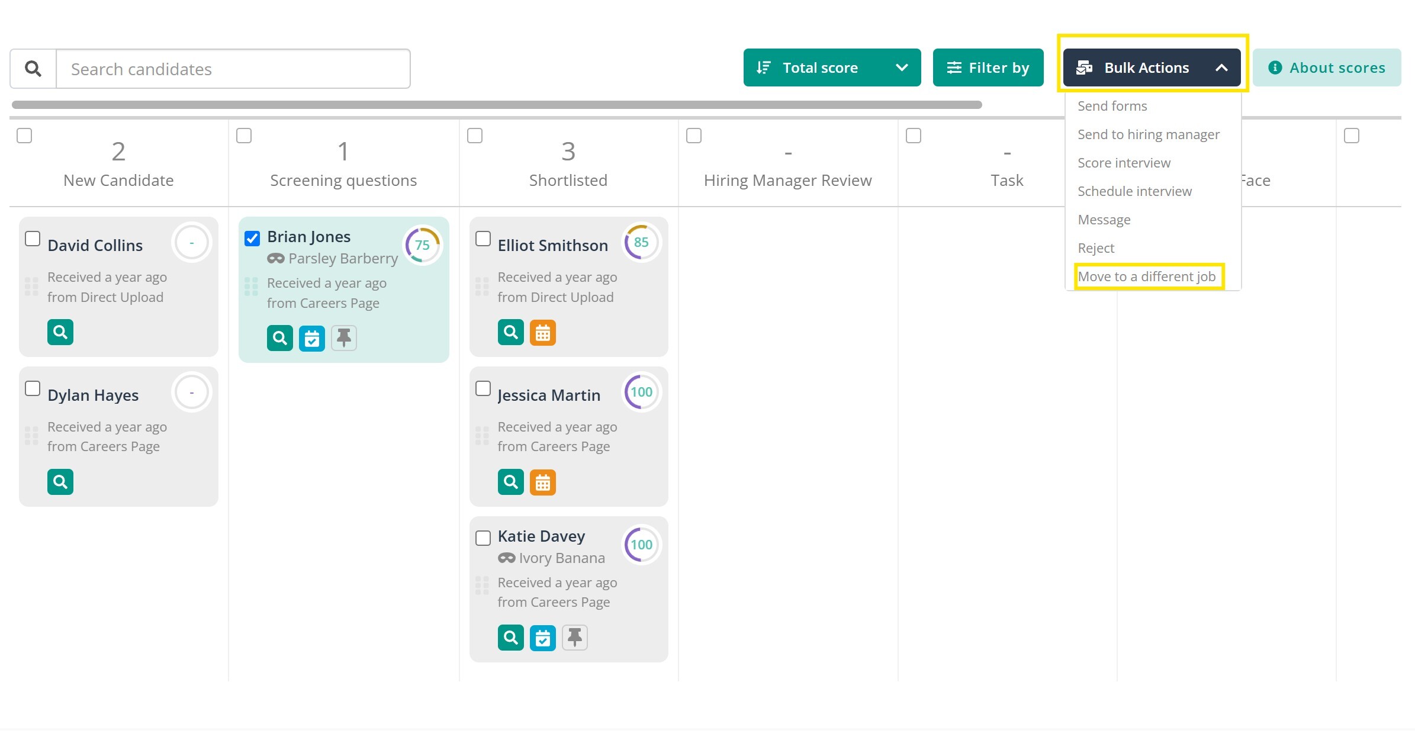Click the horizontal pipeline scrollbar
1415x740 pixels.
(497, 105)
